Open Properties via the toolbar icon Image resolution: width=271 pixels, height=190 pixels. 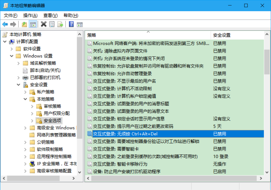point(52,24)
